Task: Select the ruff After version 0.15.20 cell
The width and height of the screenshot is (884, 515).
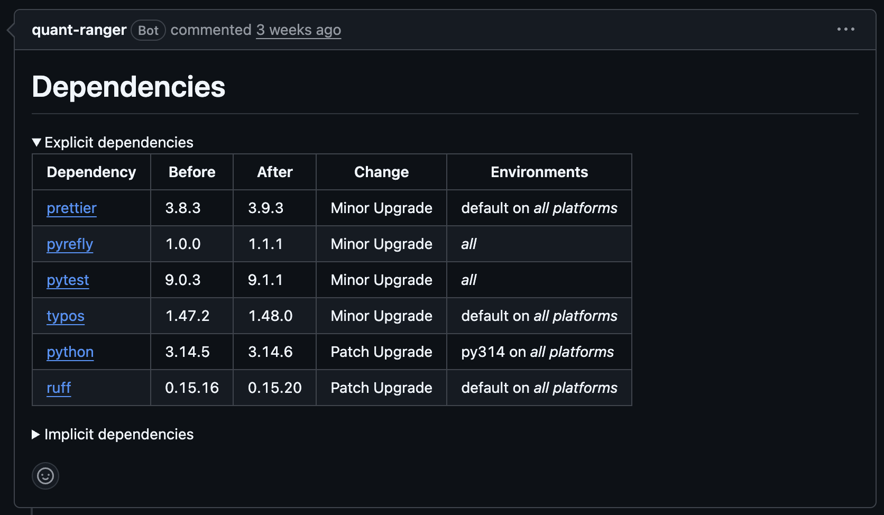Action: click(274, 388)
